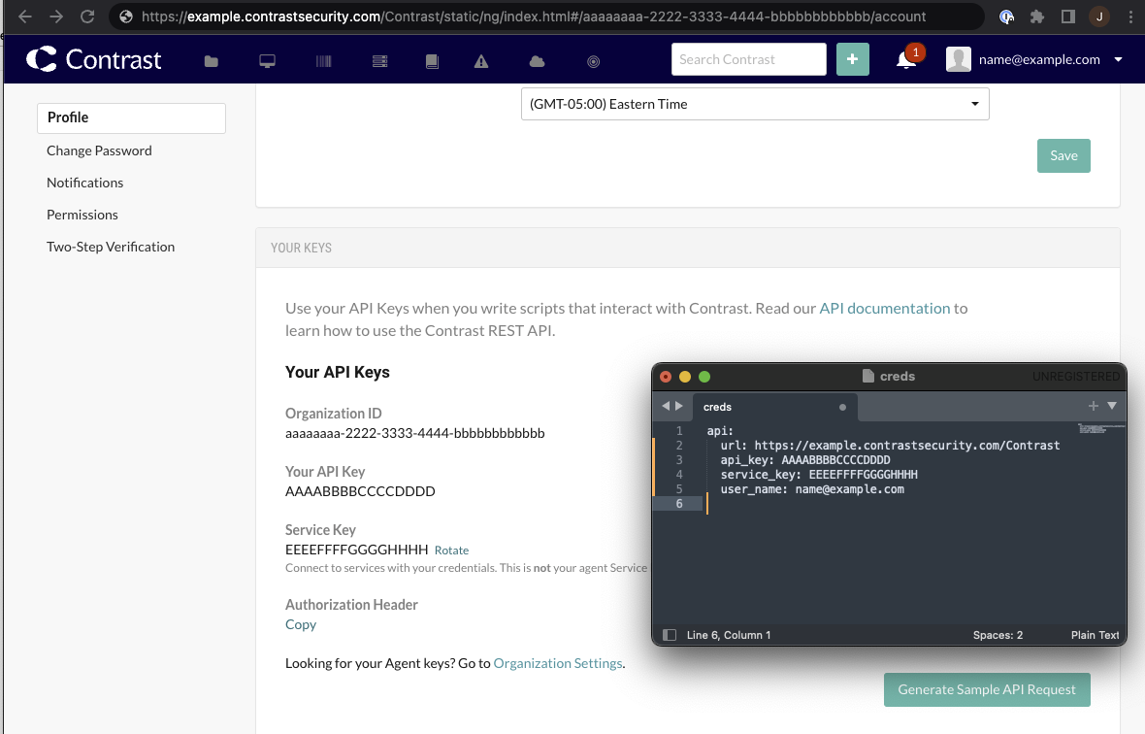Click the service_key line in the creds file

pos(819,475)
